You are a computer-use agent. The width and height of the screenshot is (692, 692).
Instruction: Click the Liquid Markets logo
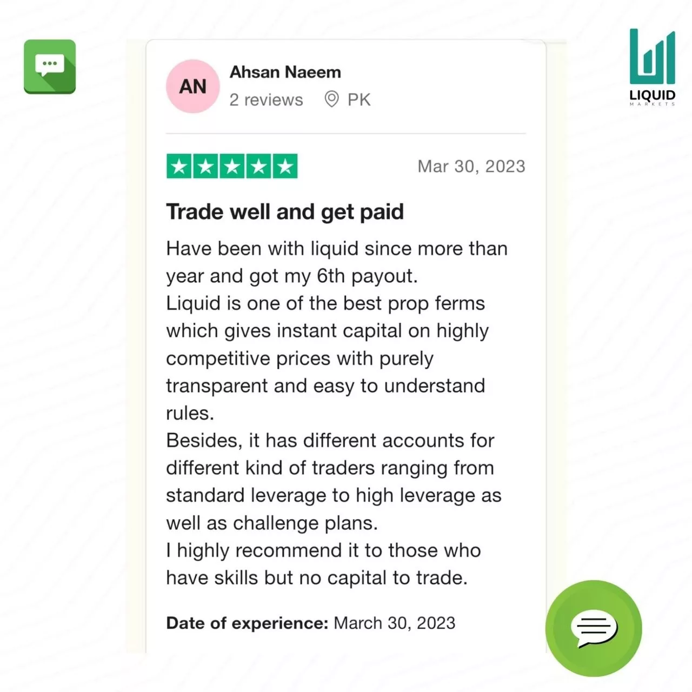point(652,67)
